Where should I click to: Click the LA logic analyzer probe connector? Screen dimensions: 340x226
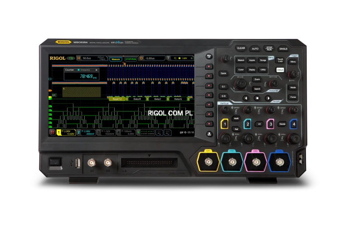[x=150, y=163]
